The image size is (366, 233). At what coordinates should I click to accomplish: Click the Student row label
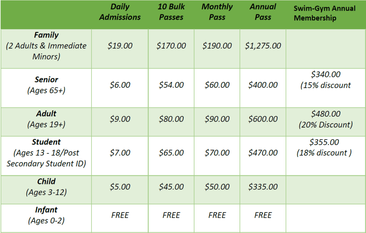pos(46,153)
